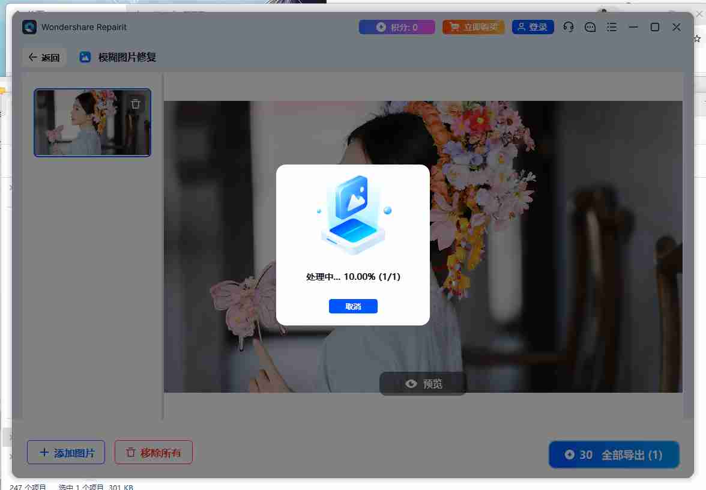706x490 pixels.
Task: Open the 积分 points balance
Action: (x=397, y=28)
